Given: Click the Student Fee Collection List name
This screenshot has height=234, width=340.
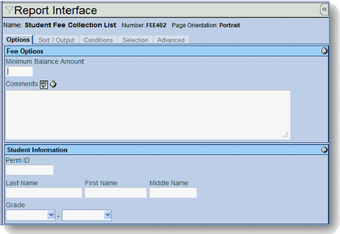Looking at the screenshot, I should click(x=70, y=25).
